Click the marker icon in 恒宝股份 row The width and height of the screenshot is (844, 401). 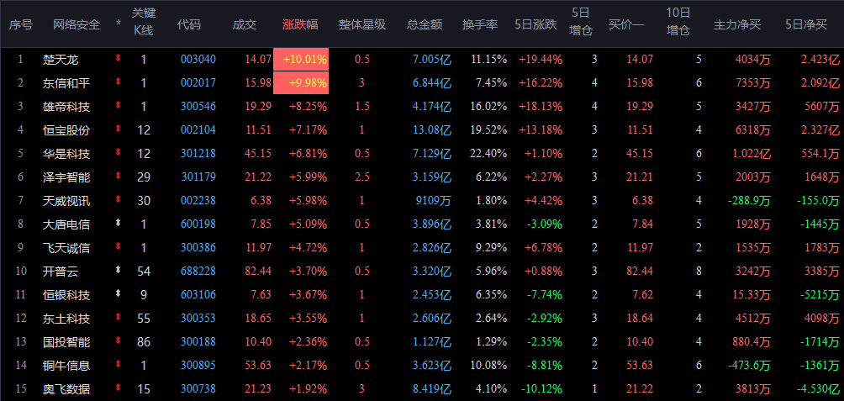[x=119, y=129]
